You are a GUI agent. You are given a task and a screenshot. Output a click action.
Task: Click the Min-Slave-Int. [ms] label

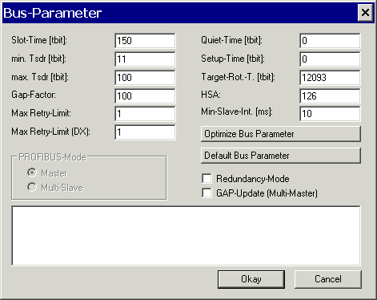pyautogui.click(x=237, y=111)
